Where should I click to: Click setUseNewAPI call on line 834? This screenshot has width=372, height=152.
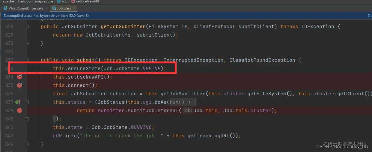pyautogui.click(x=86, y=77)
